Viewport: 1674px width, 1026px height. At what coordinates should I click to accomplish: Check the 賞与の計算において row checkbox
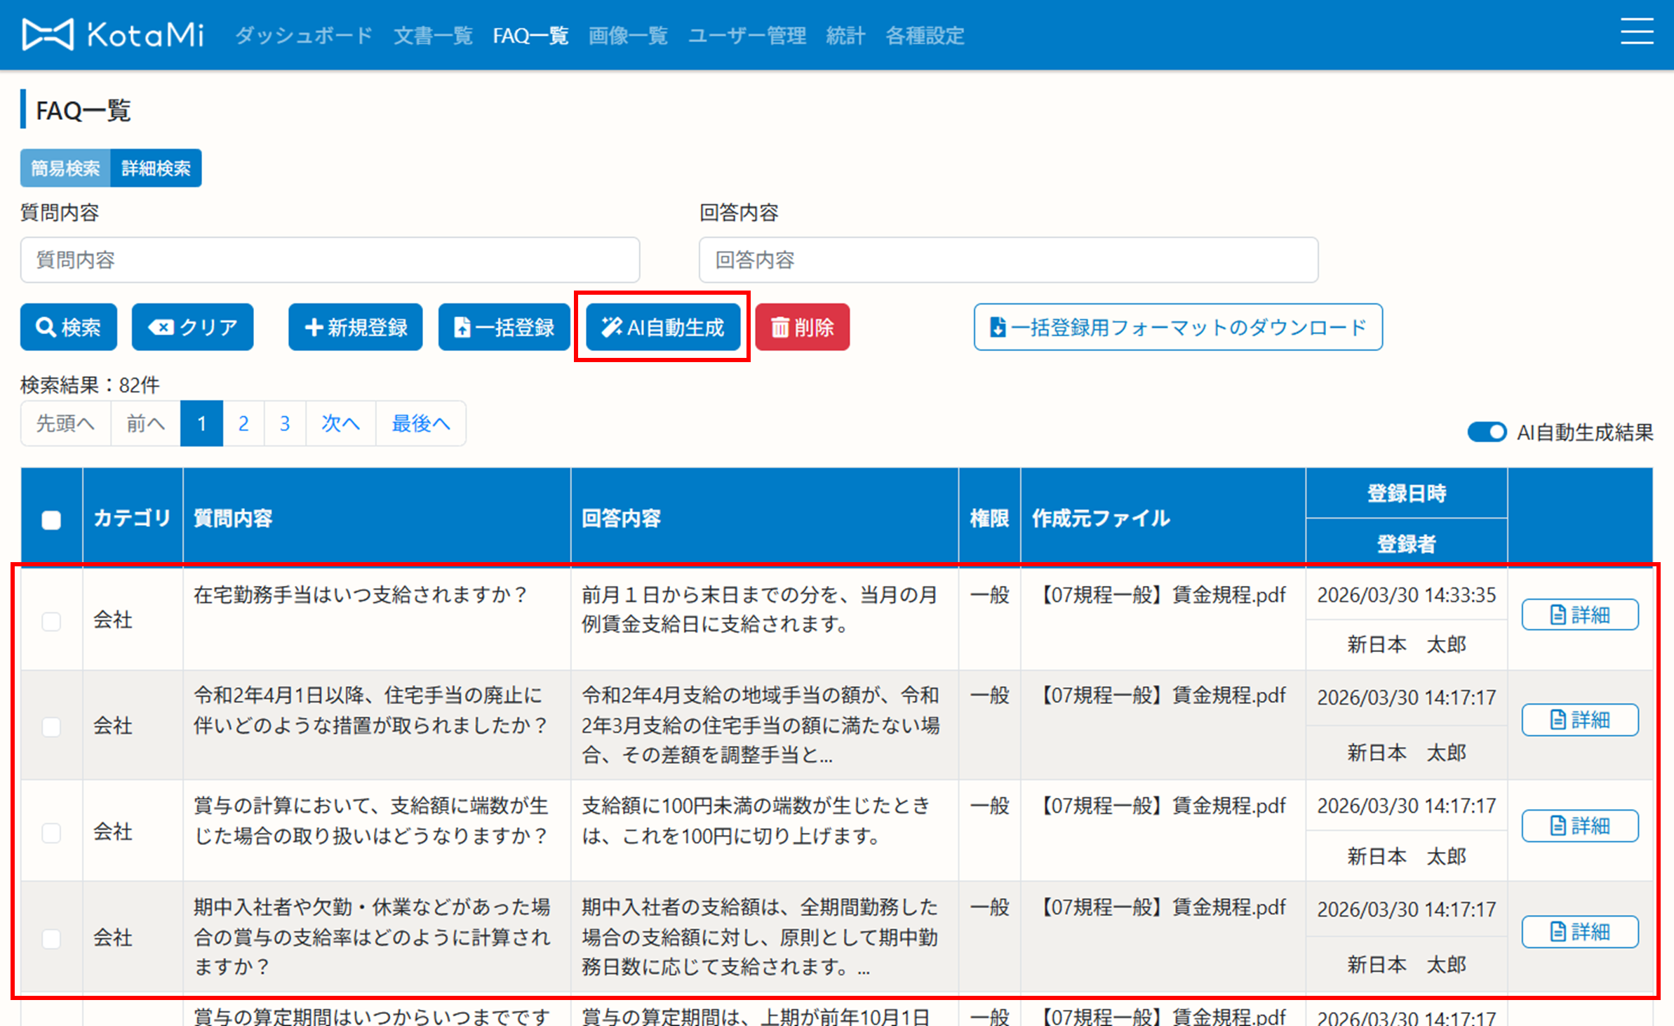click(51, 832)
